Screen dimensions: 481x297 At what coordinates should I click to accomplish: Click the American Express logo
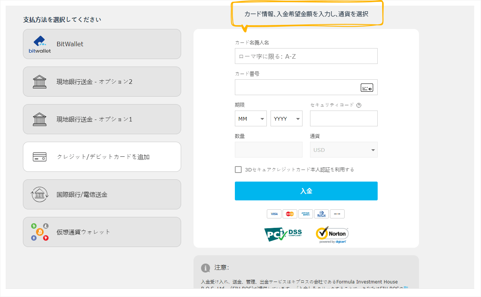[x=306, y=214]
